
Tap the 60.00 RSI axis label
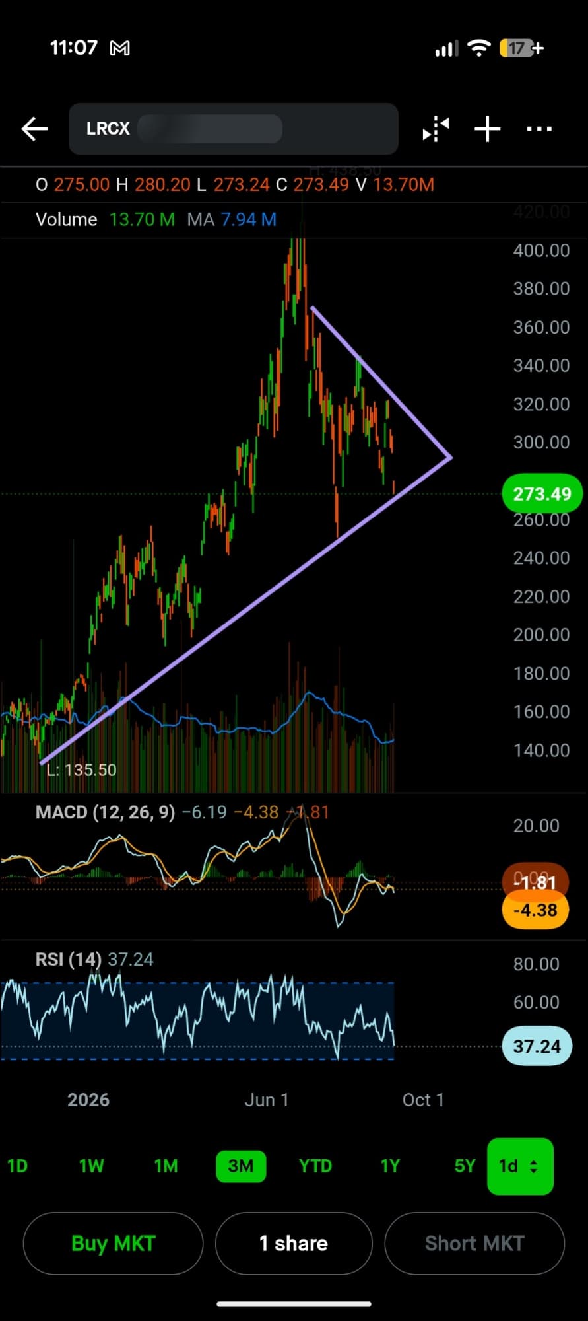(536, 1002)
